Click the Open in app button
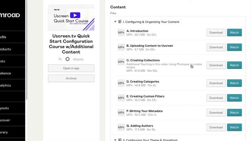 71,68
